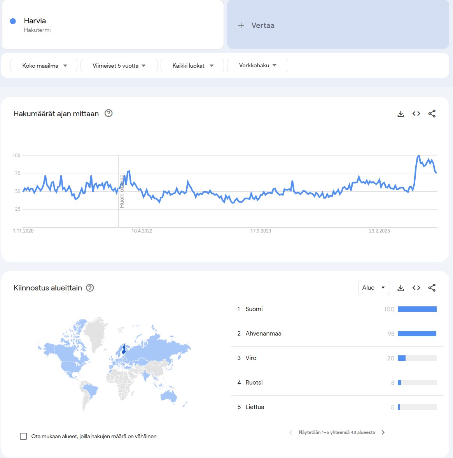453x458 pixels.
Task: Select Suomi in the region list
Action: coord(254,309)
